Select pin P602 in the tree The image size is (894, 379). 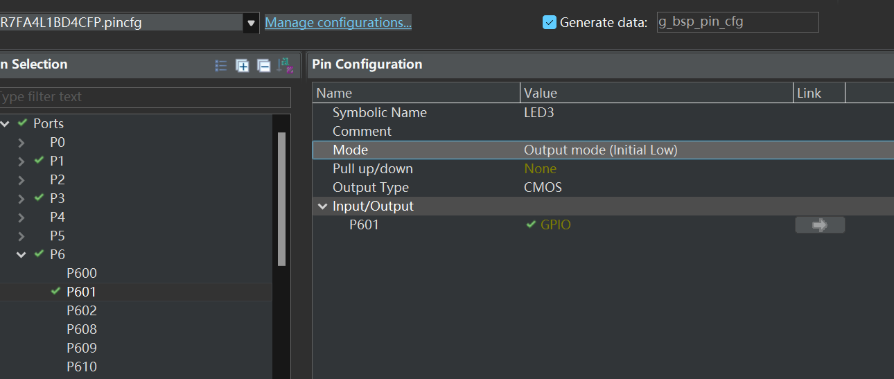click(x=82, y=310)
